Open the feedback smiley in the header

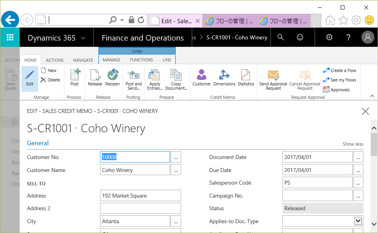[300, 37]
